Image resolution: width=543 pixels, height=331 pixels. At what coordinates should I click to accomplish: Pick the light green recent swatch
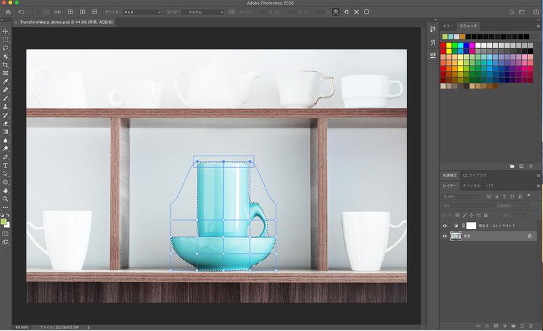pyautogui.click(x=445, y=37)
